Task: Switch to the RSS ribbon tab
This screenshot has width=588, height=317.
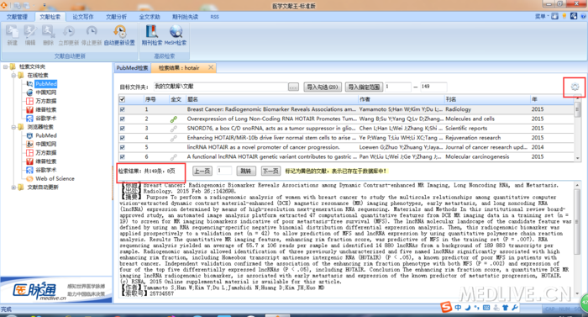Action: point(214,17)
